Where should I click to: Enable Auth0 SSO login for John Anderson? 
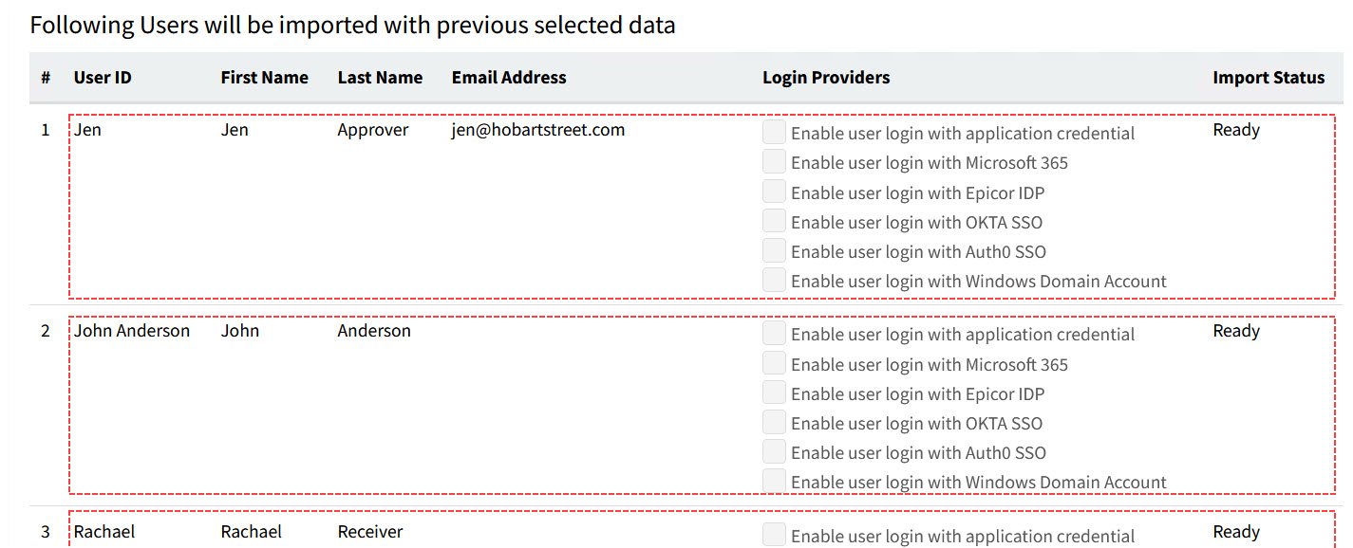[774, 451]
